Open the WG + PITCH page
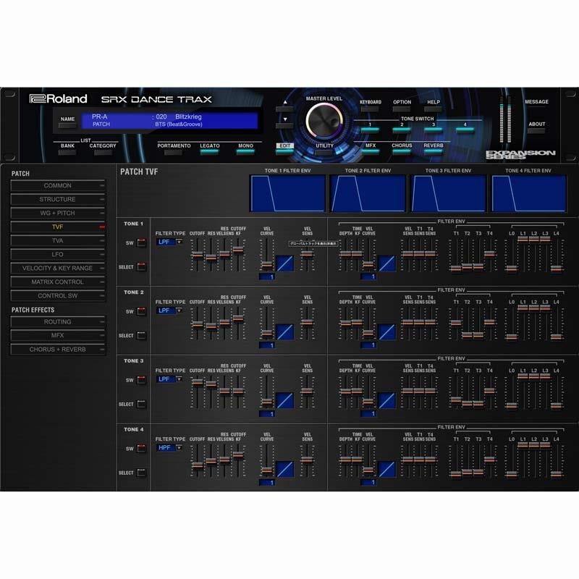This screenshot has height=579, width=579. point(58,213)
